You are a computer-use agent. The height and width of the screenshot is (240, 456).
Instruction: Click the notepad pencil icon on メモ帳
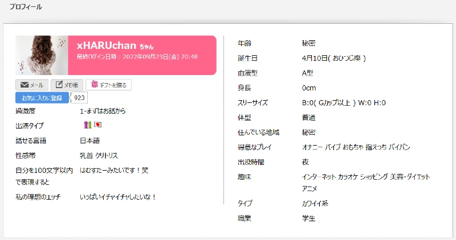[58, 85]
